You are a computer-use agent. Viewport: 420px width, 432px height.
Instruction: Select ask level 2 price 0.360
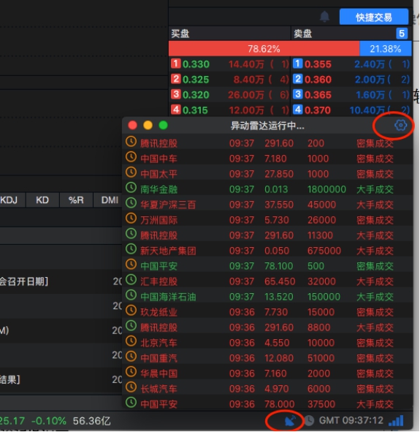tap(318, 80)
